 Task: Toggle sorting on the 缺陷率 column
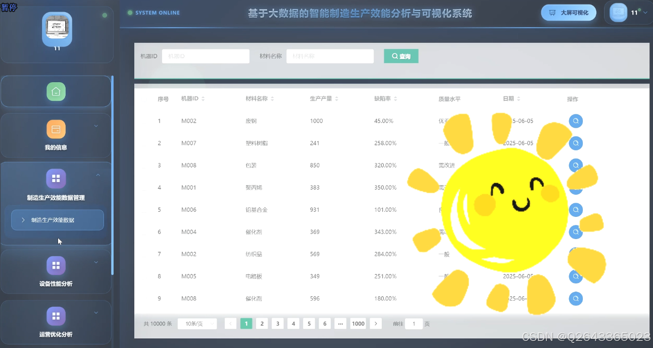click(396, 98)
